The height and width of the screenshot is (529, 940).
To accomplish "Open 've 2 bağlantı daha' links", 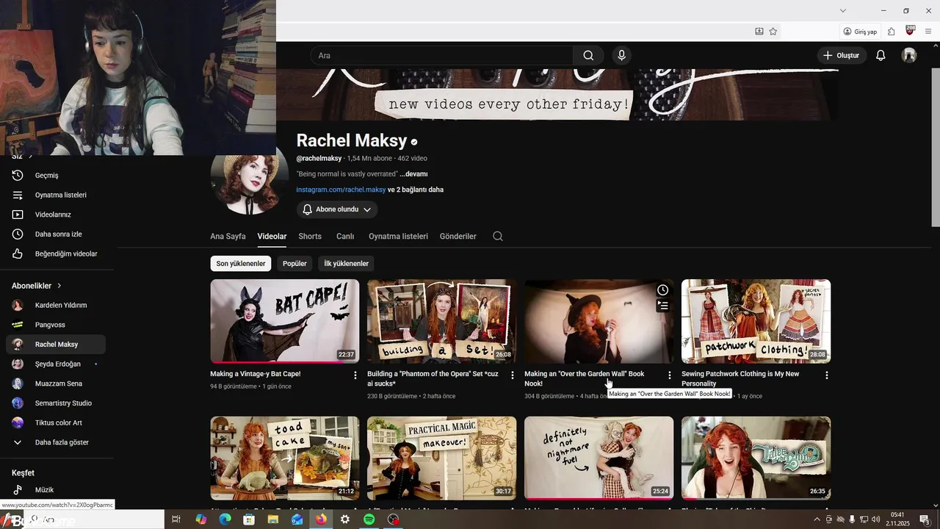I will pyautogui.click(x=416, y=190).
